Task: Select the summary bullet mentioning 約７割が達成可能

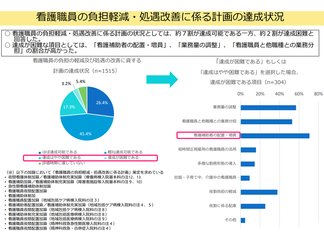Action: pos(160,36)
